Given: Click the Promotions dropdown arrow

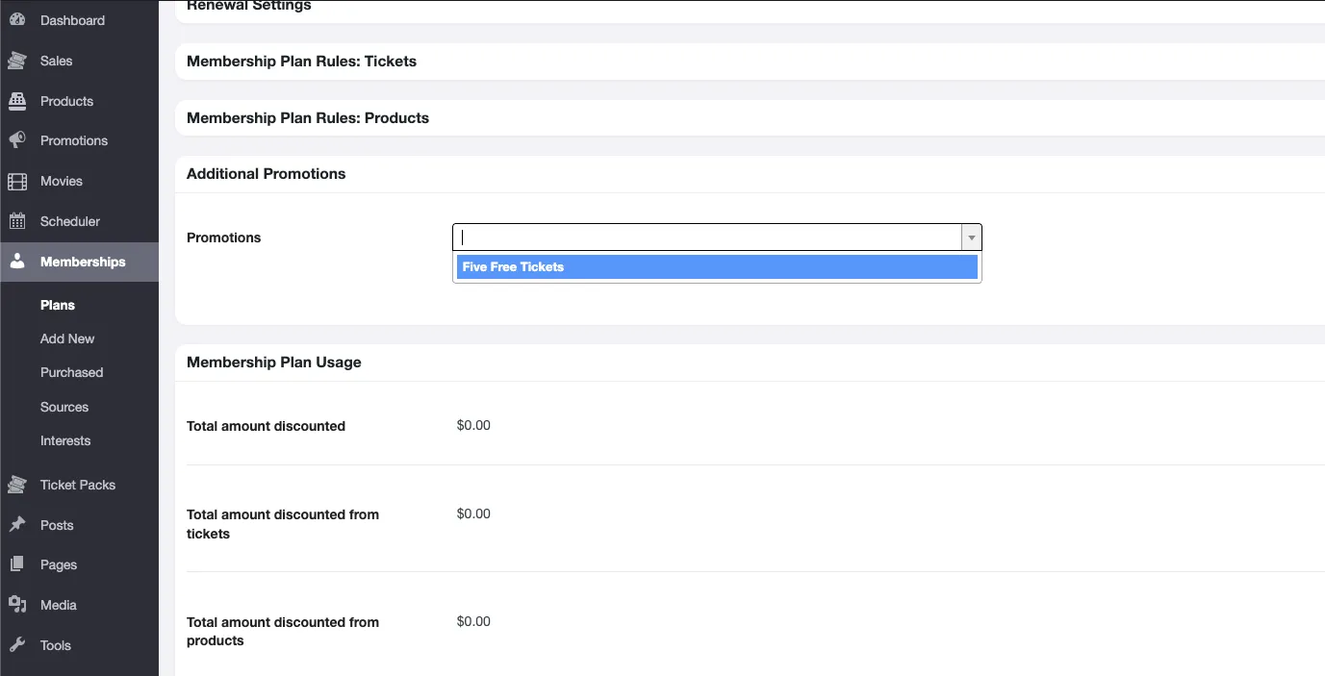Looking at the screenshot, I should click(x=972, y=238).
